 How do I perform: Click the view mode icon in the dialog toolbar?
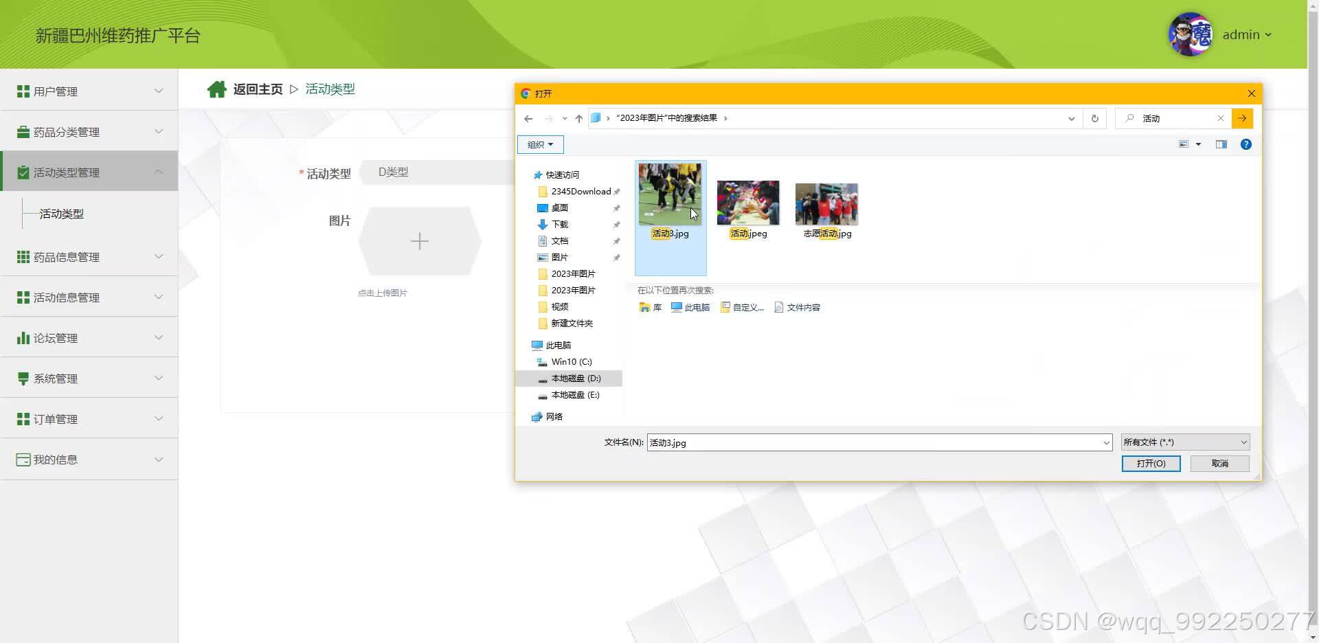click(x=1184, y=144)
